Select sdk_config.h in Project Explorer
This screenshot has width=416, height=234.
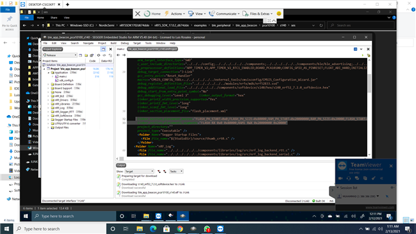point(66,81)
